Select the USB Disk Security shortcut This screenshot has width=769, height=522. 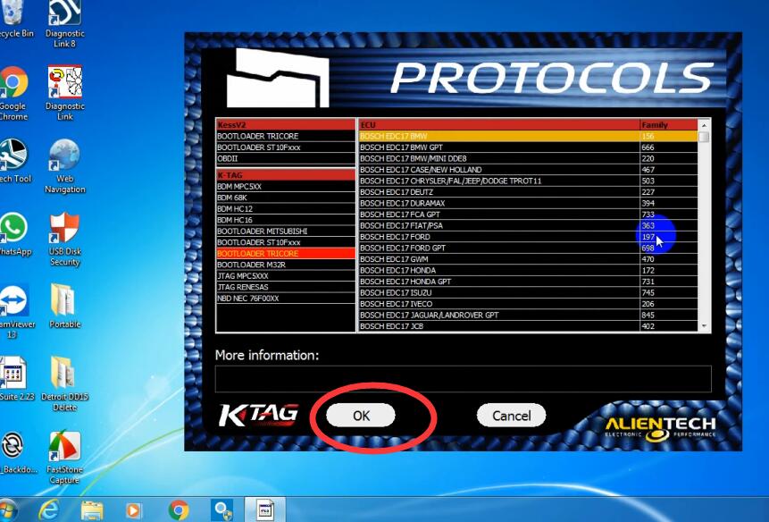(x=64, y=239)
